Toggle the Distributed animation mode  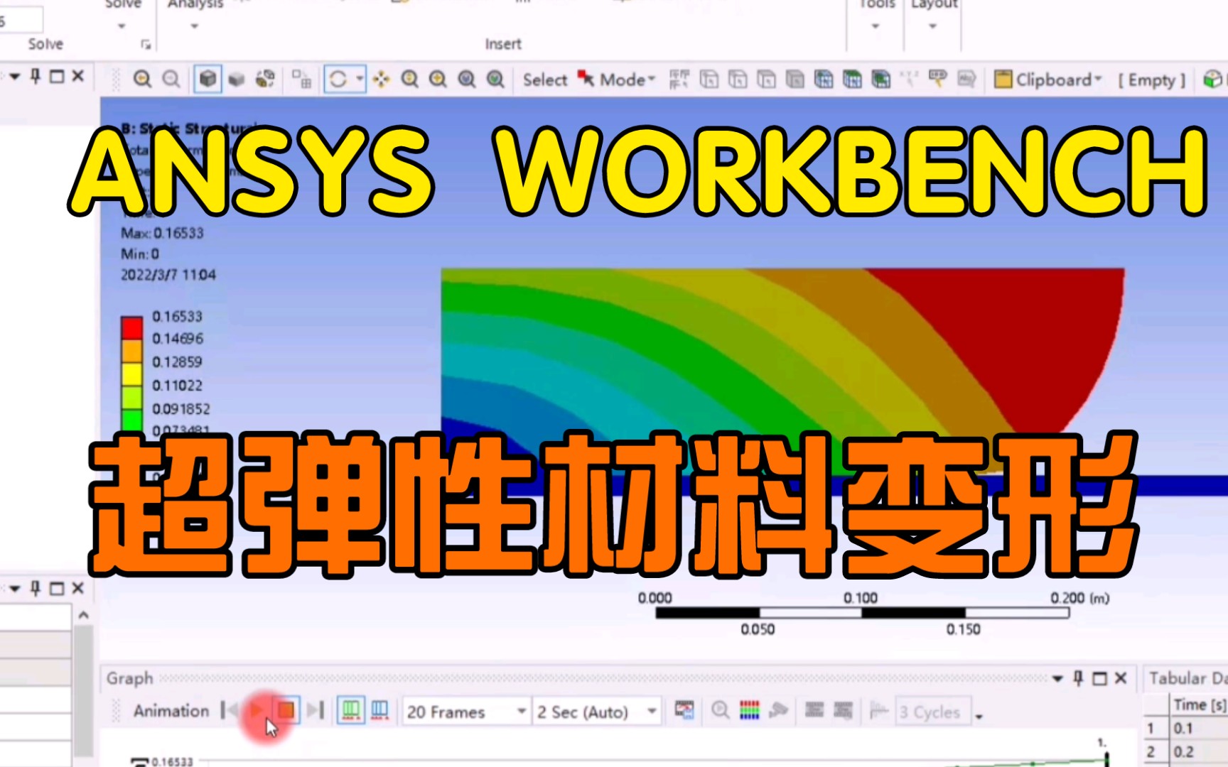[351, 709]
